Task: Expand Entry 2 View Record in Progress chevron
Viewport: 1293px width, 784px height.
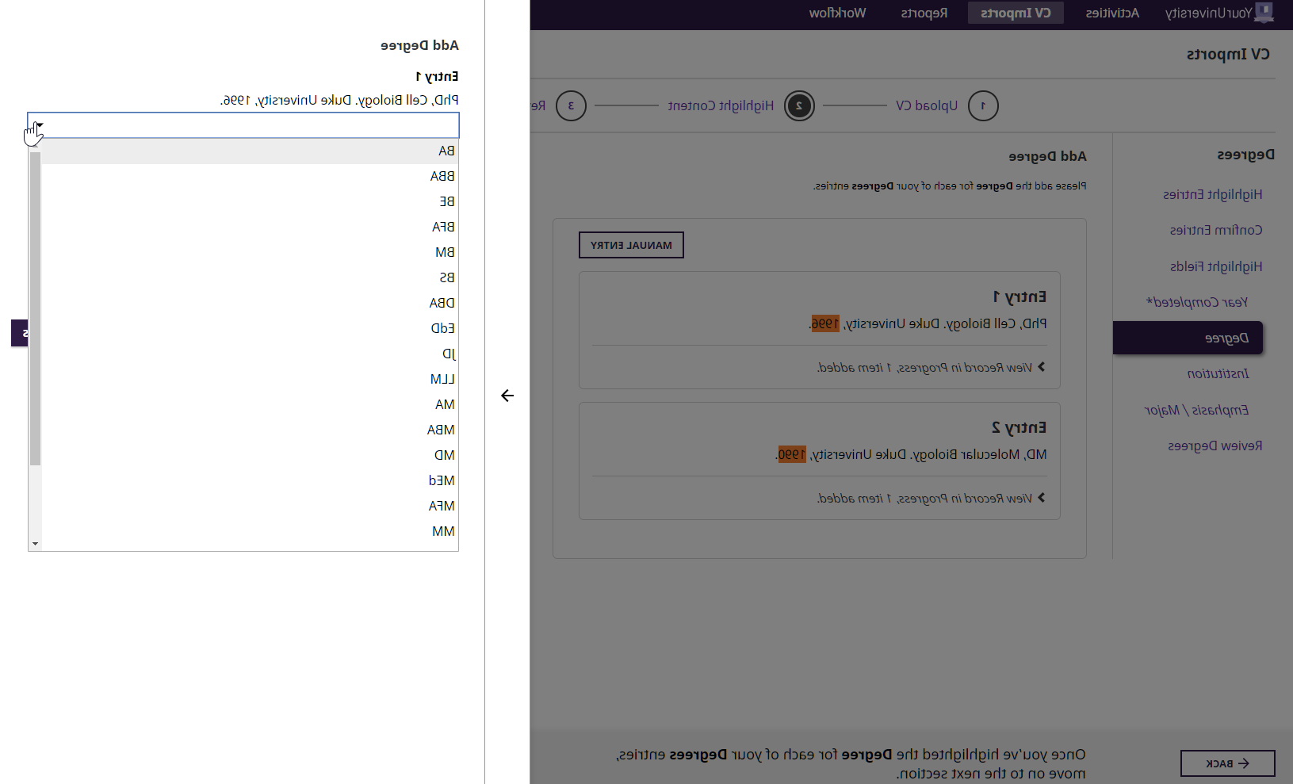Action: 1041,498
